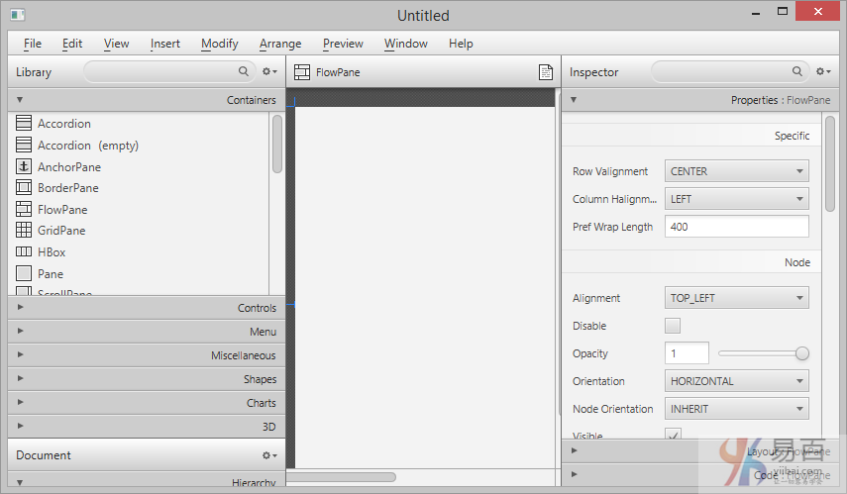The height and width of the screenshot is (494, 847).
Task: Click the BorderPane icon in Containers
Action: pyautogui.click(x=24, y=188)
